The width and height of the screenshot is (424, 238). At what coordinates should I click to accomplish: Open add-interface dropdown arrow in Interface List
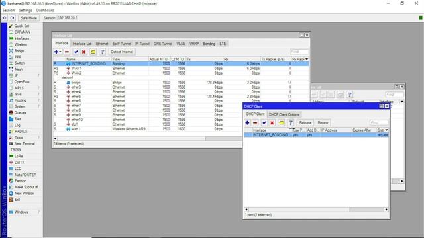[x=60, y=52]
